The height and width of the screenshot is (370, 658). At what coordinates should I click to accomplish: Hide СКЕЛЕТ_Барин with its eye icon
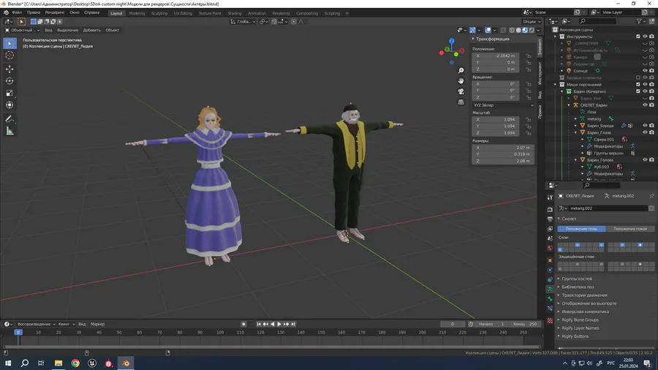[x=645, y=105]
